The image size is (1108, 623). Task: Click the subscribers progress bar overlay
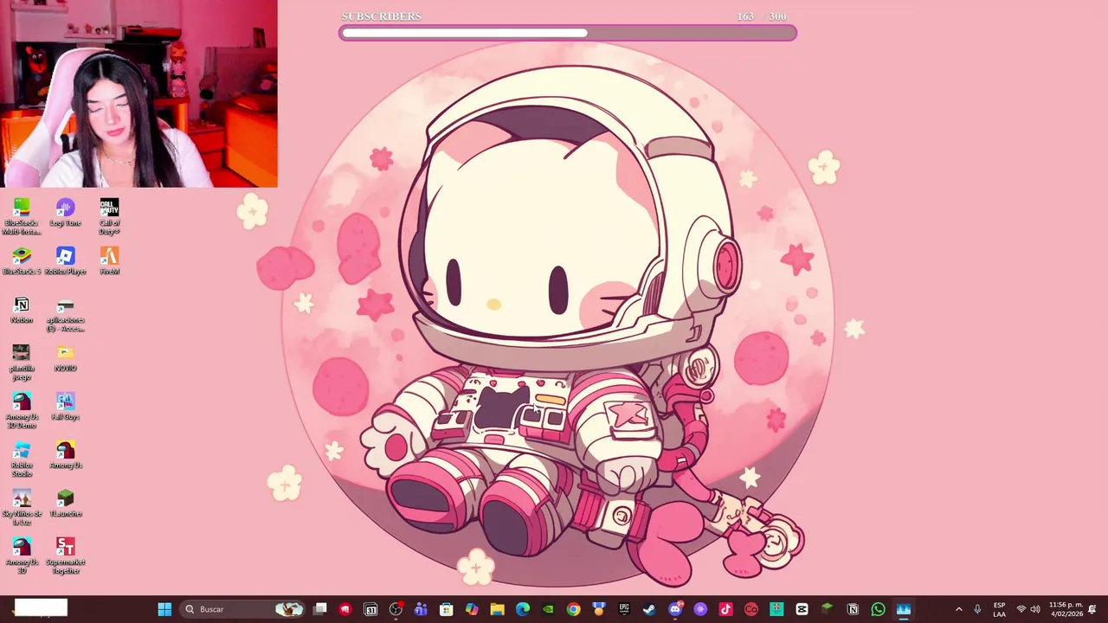point(568,33)
